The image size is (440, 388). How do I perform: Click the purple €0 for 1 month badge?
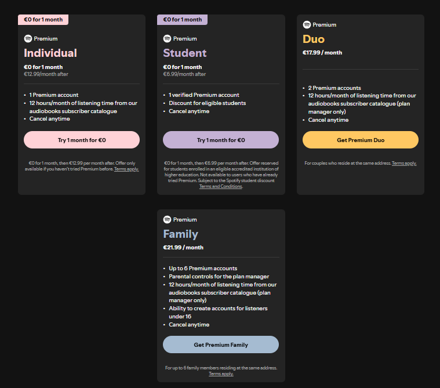182,20
